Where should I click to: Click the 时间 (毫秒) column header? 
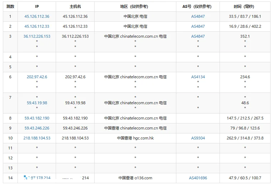click(x=245, y=6)
